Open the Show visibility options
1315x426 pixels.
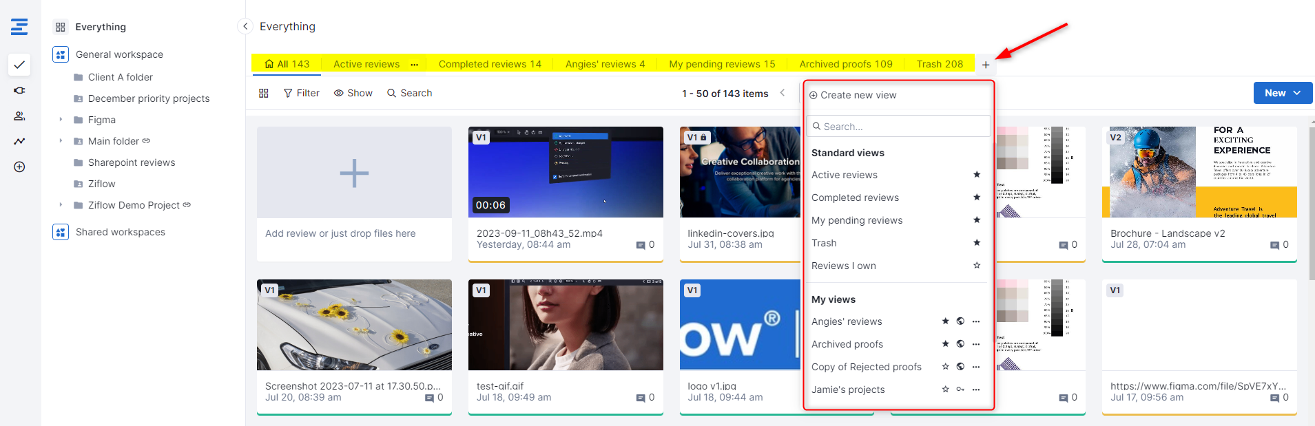click(353, 93)
